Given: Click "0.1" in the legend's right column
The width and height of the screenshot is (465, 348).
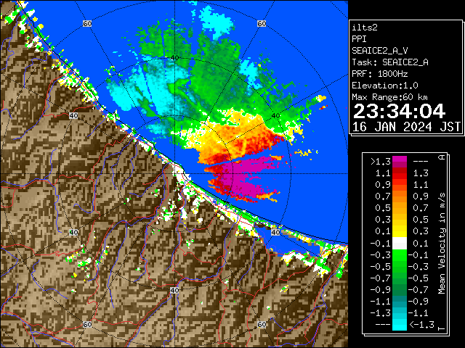Looking at the screenshot, I should pyautogui.click(x=421, y=244).
